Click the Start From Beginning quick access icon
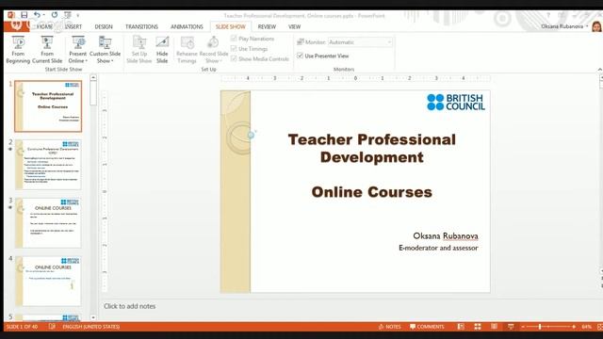Viewport: 603px width, 339px height. tap(67, 15)
